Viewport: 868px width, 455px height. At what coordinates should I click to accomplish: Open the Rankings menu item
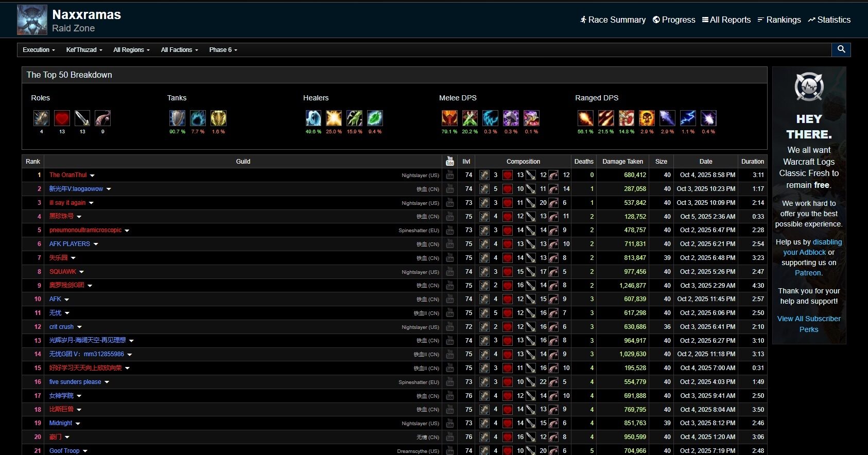coord(779,20)
